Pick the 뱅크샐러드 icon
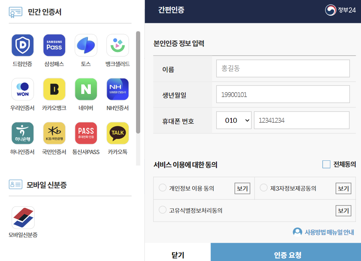The height and width of the screenshot is (261, 361). [x=118, y=45]
